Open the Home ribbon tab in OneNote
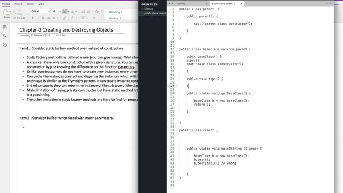 [6, 4]
